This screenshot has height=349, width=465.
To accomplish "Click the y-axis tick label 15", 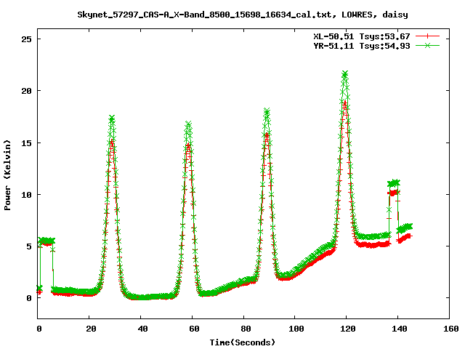I will tap(26, 143).
